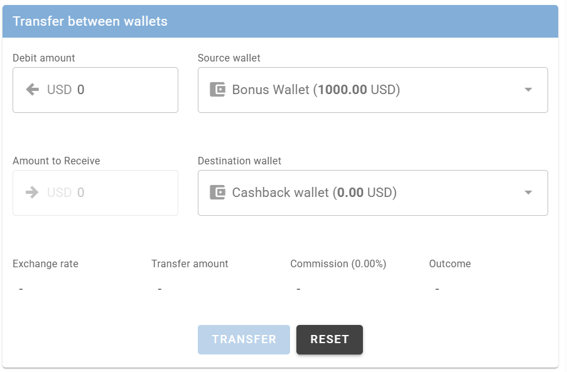
Task: Click the Transfer between wallets header
Action: [90, 21]
